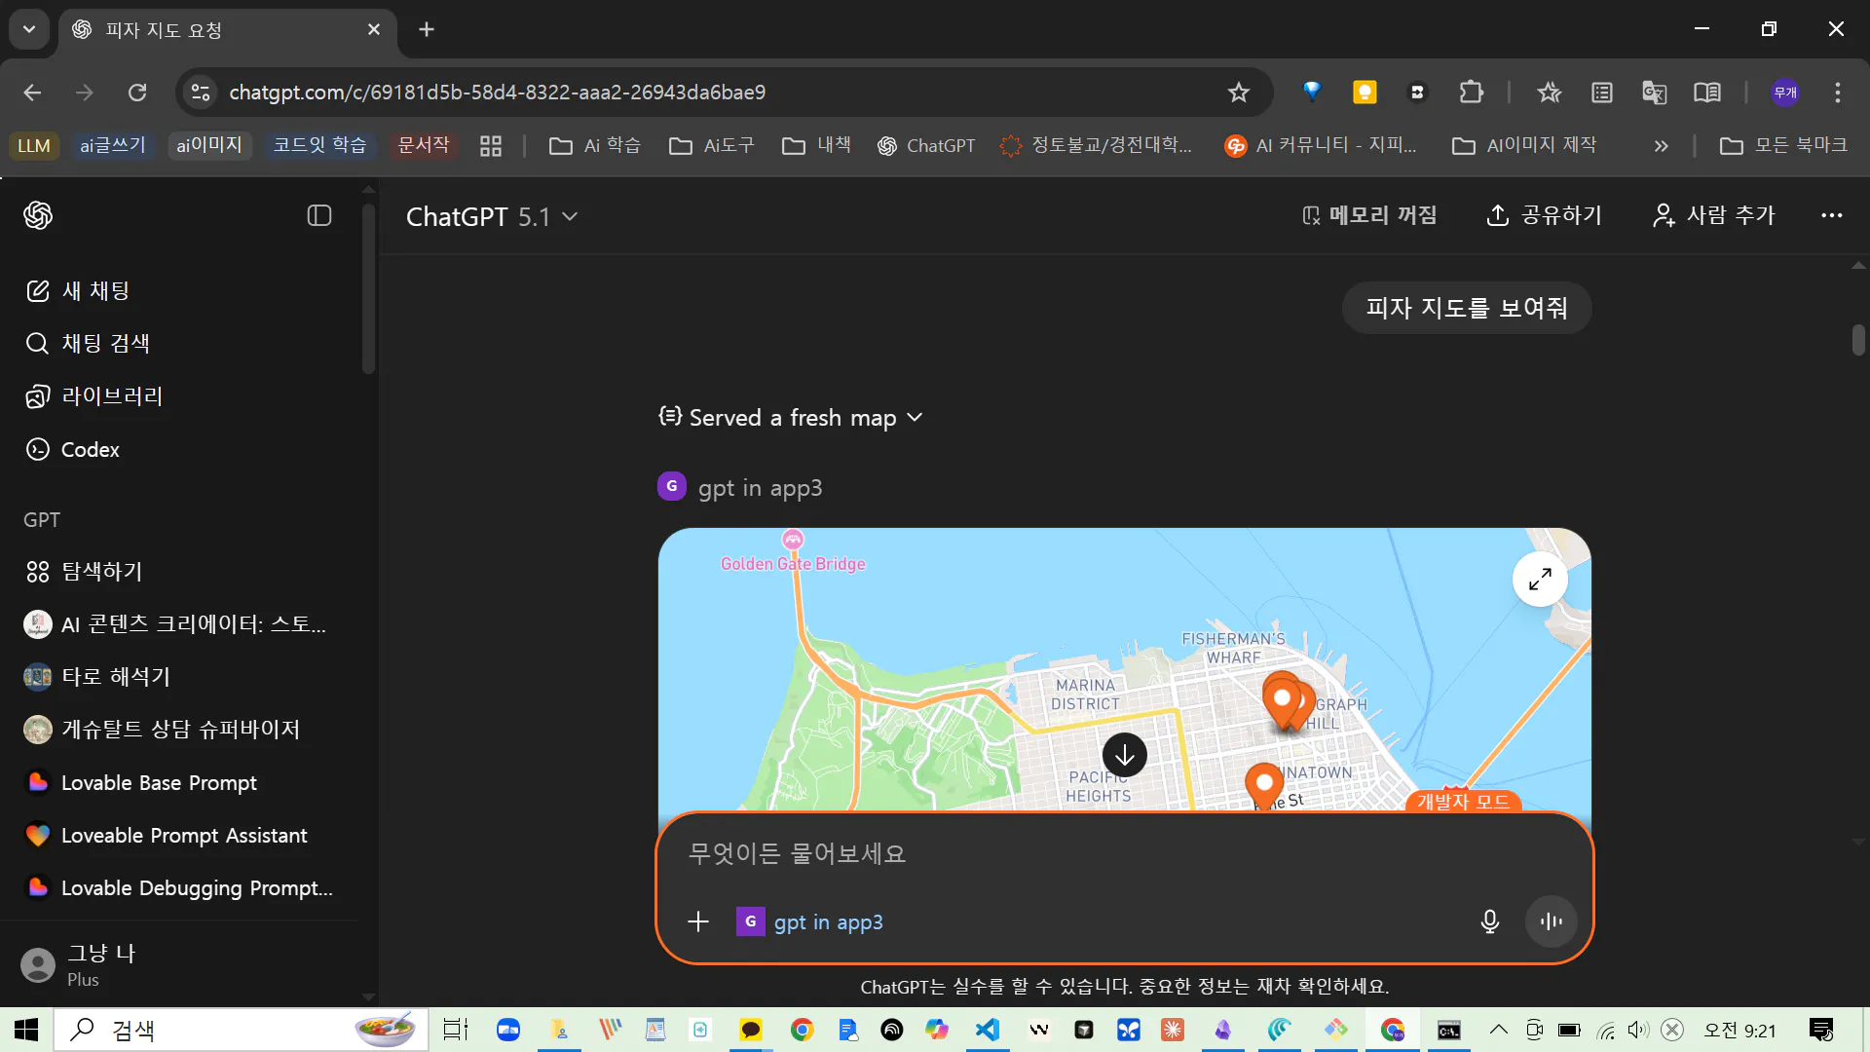Image resolution: width=1870 pixels, height=1052 pixels.
Task: Click the Windows taskbar 검색 search box
Action: 241,1030
